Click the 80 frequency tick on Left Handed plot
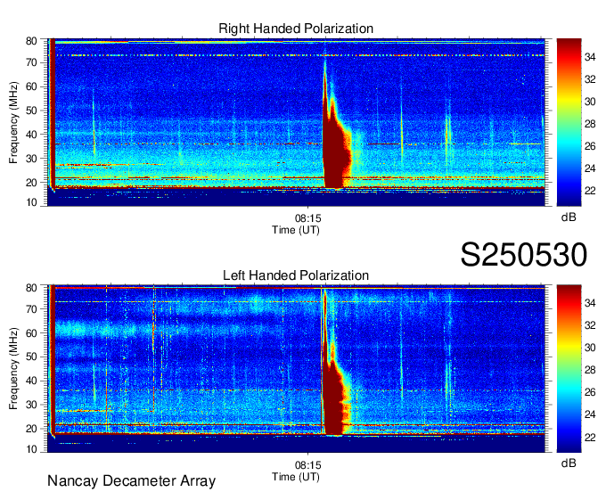Viewport: 606px width, 492px height. (31, 288)
